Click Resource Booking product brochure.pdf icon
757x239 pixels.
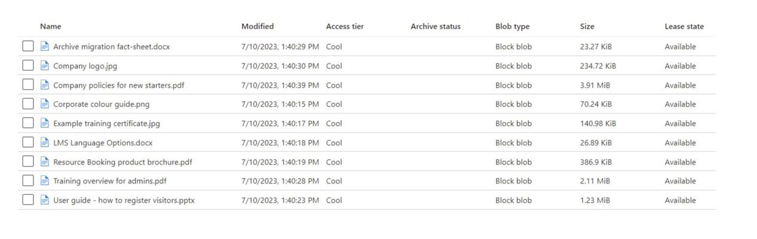[x=45, y=161]
